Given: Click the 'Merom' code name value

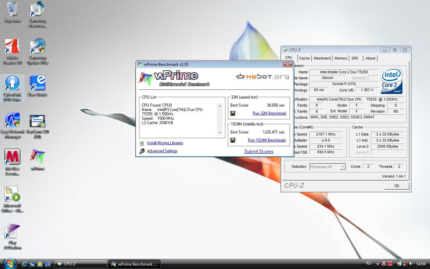Looking at the screenshot, I should 328,78.
